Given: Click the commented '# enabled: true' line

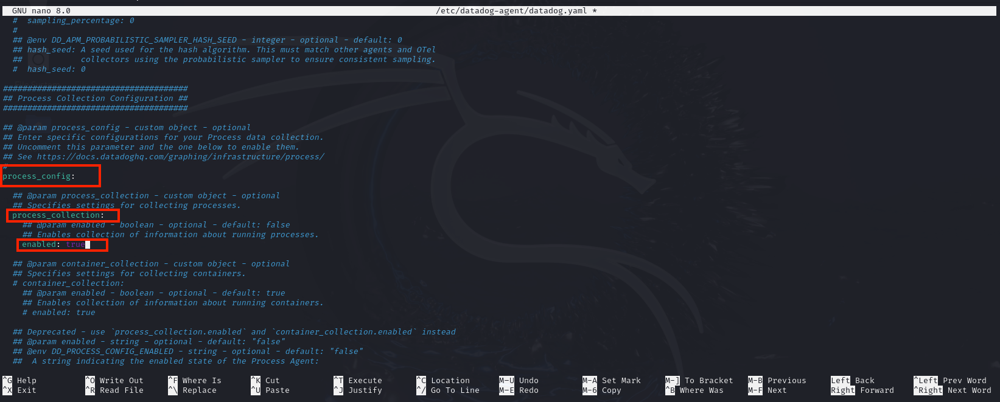Looking at the screenshot, I should pyautogui.click(x=58, y=313).
